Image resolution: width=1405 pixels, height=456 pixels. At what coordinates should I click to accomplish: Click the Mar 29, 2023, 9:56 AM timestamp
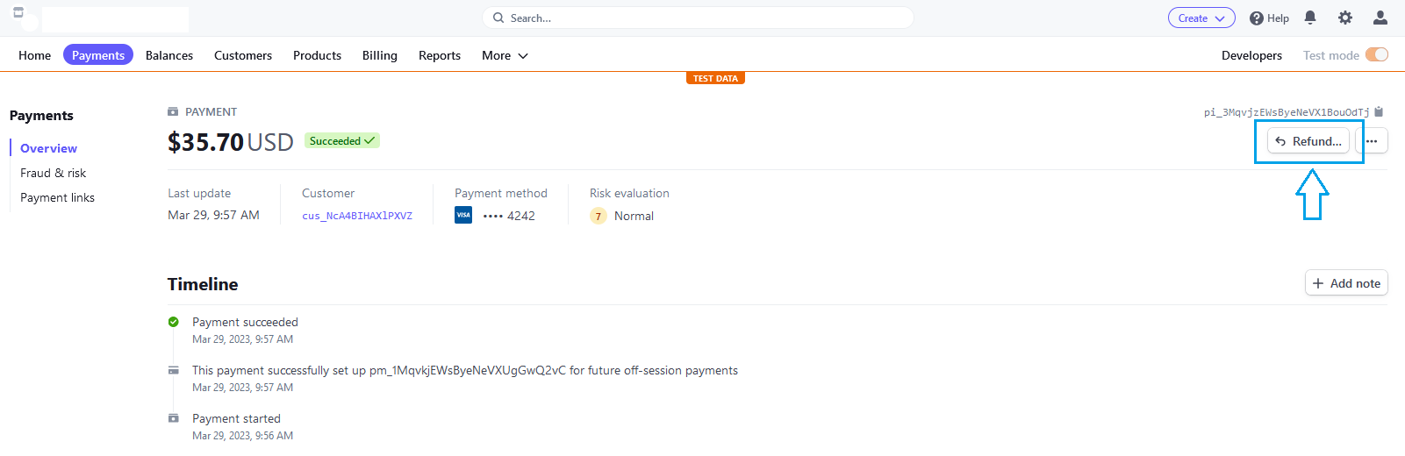tap(242, 436)
